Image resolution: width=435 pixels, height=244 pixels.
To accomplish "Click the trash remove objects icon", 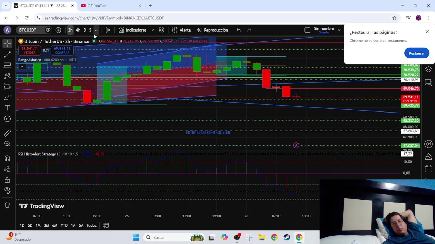I will [x=7, y=205].
